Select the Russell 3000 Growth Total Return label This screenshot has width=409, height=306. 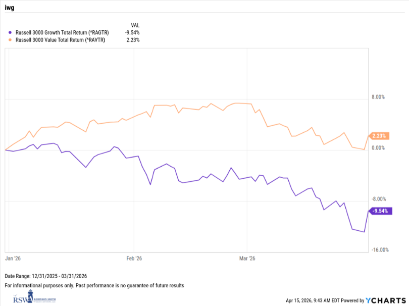click(x=61, y=32)
